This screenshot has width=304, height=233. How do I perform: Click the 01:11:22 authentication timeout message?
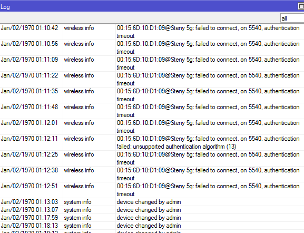(x=208, y=80)
